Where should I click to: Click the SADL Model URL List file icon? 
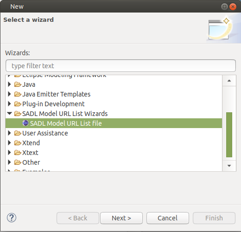[x=25, y=123]
